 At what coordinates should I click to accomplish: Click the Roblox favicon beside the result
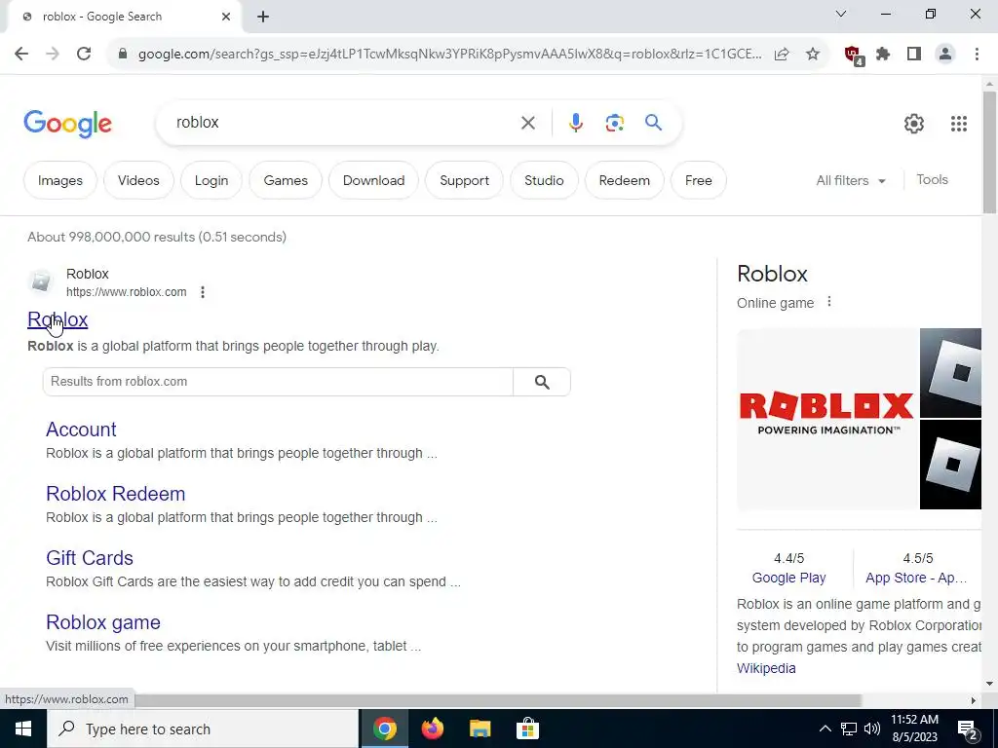coord(41,281)
